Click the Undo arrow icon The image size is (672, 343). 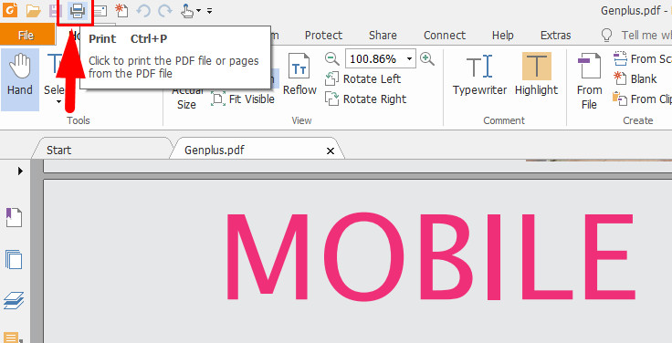(x=143, y=11)
